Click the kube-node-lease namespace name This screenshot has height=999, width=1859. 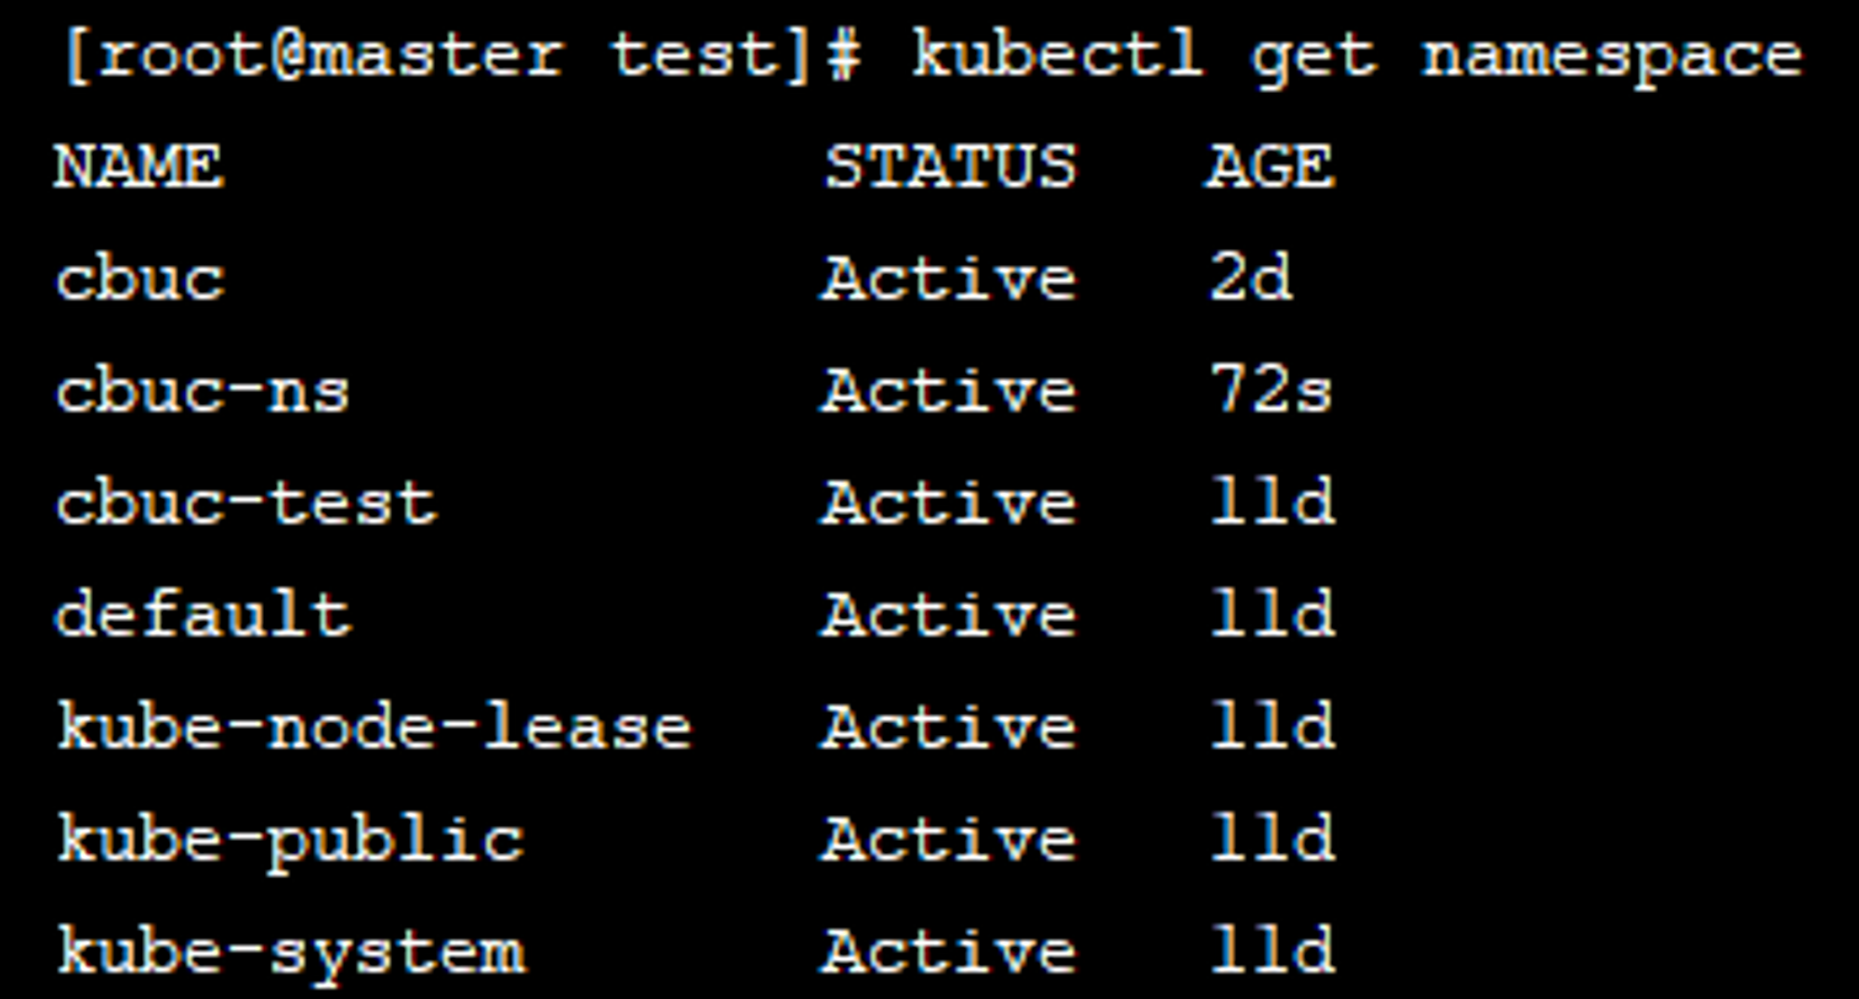tap(375, 726)
